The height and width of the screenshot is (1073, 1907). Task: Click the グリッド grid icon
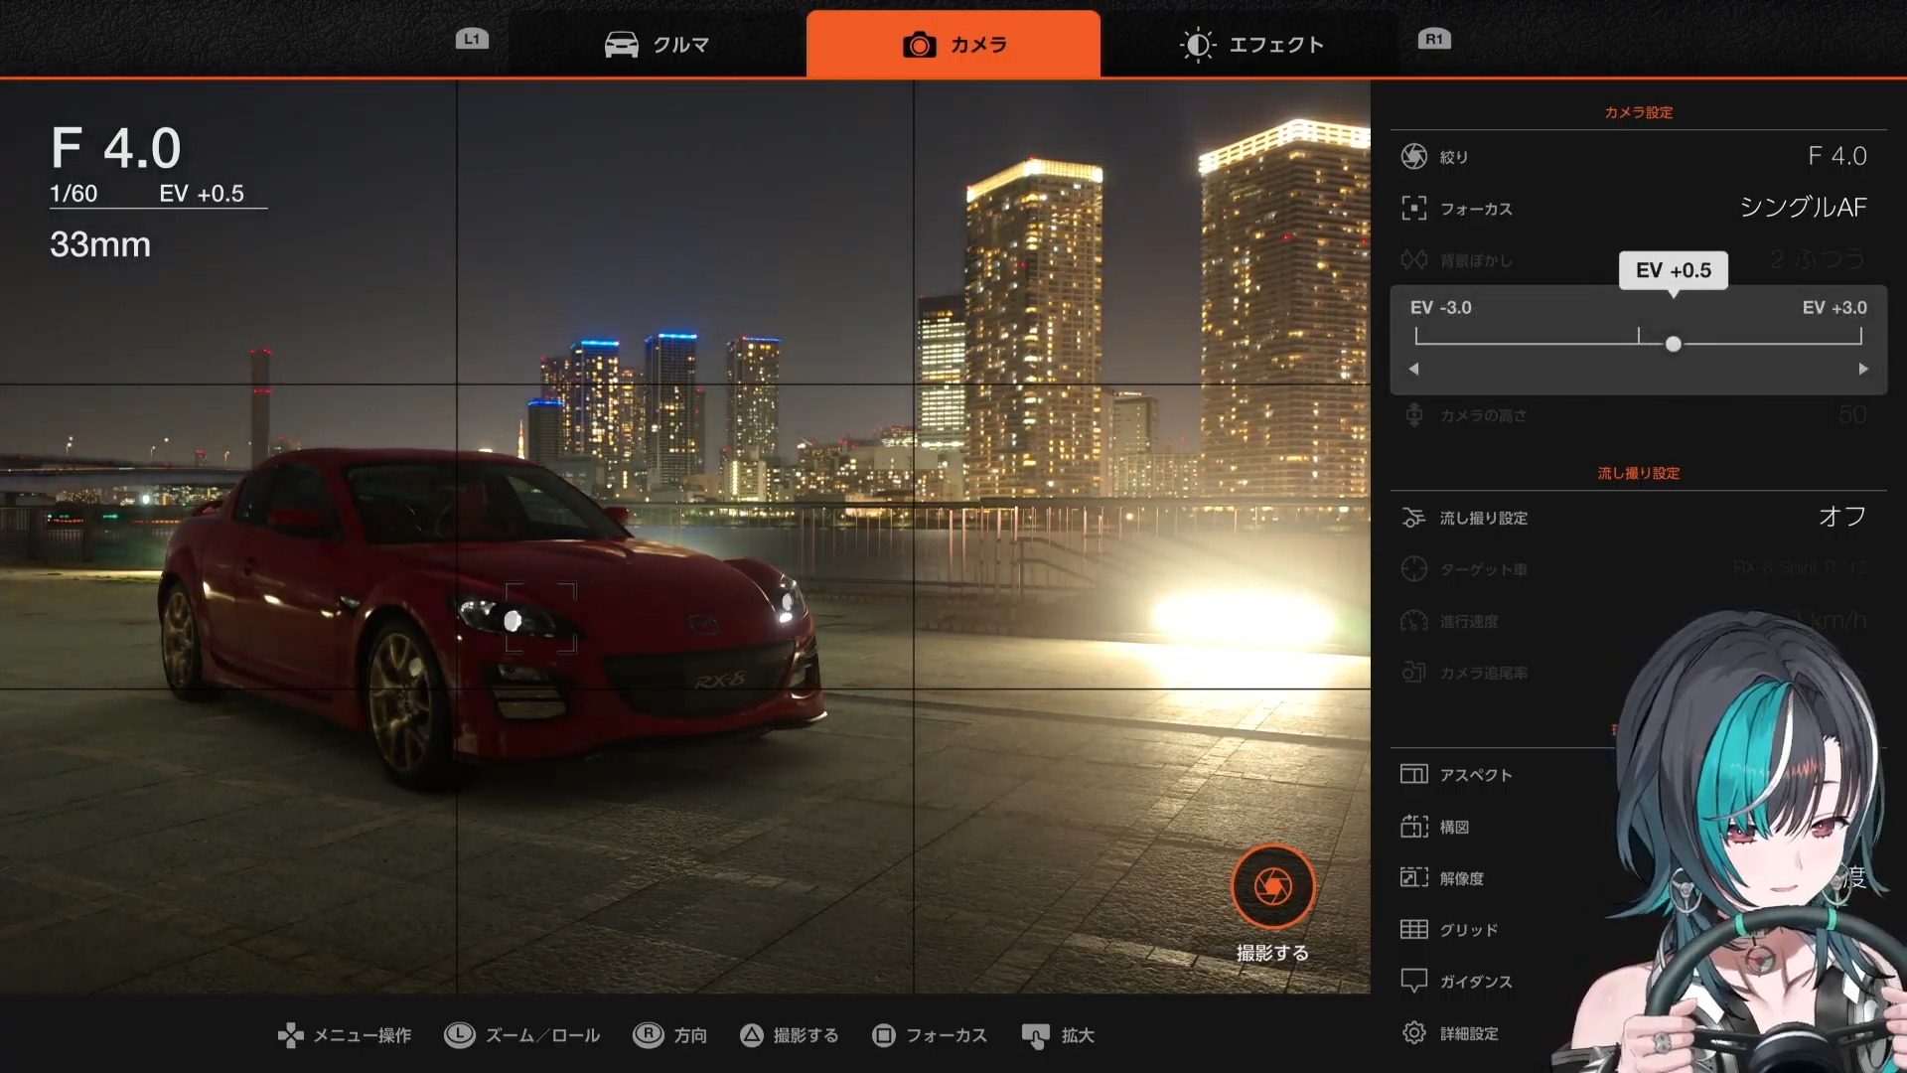click(1413, 929)
